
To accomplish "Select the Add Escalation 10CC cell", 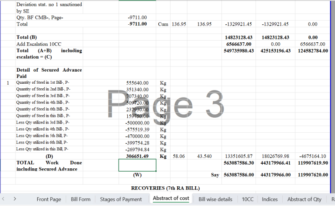I will coord(38,44).
